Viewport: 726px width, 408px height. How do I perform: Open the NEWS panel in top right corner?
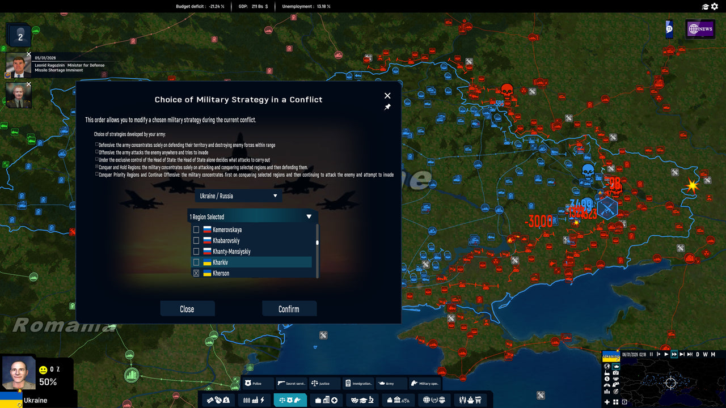(700, 28)
